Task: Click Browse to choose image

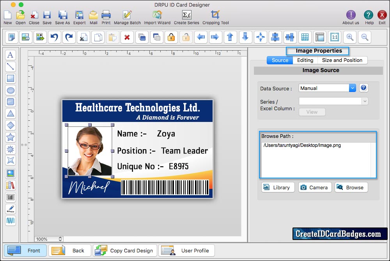Action: point(351,187)
